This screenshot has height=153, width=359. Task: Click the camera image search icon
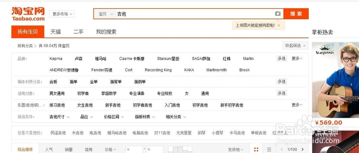(x=278, y=14)
